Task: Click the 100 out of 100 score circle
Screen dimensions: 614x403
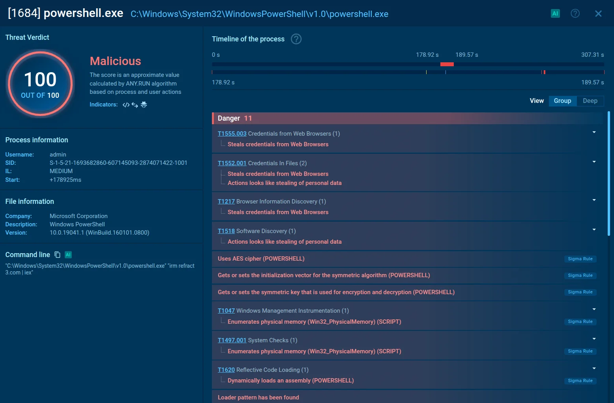Action: pos(40,84)
